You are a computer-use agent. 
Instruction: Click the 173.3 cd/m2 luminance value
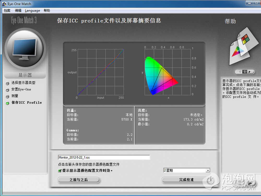tap(193, 119)
